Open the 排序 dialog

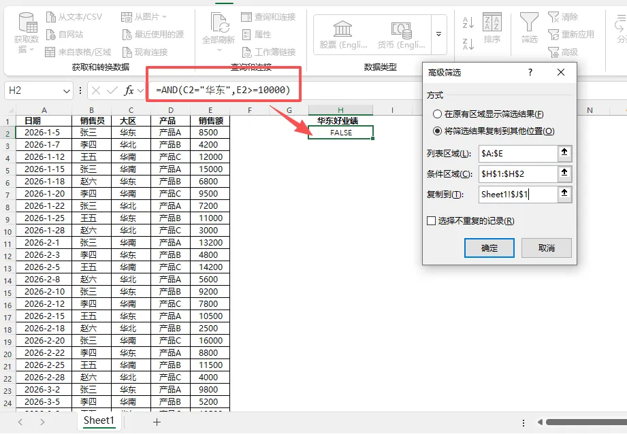click(x=492, y=28)
